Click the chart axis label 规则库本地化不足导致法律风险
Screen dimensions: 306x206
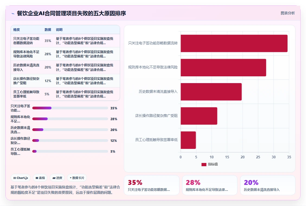[x=153, y=67]
